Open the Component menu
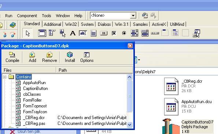The width and height of the screenshot is (218, 134). 27,16
